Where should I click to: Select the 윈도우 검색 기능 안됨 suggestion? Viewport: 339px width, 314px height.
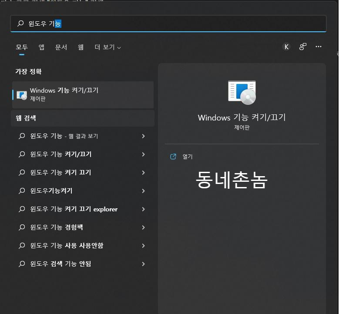[x=83, y=264]
